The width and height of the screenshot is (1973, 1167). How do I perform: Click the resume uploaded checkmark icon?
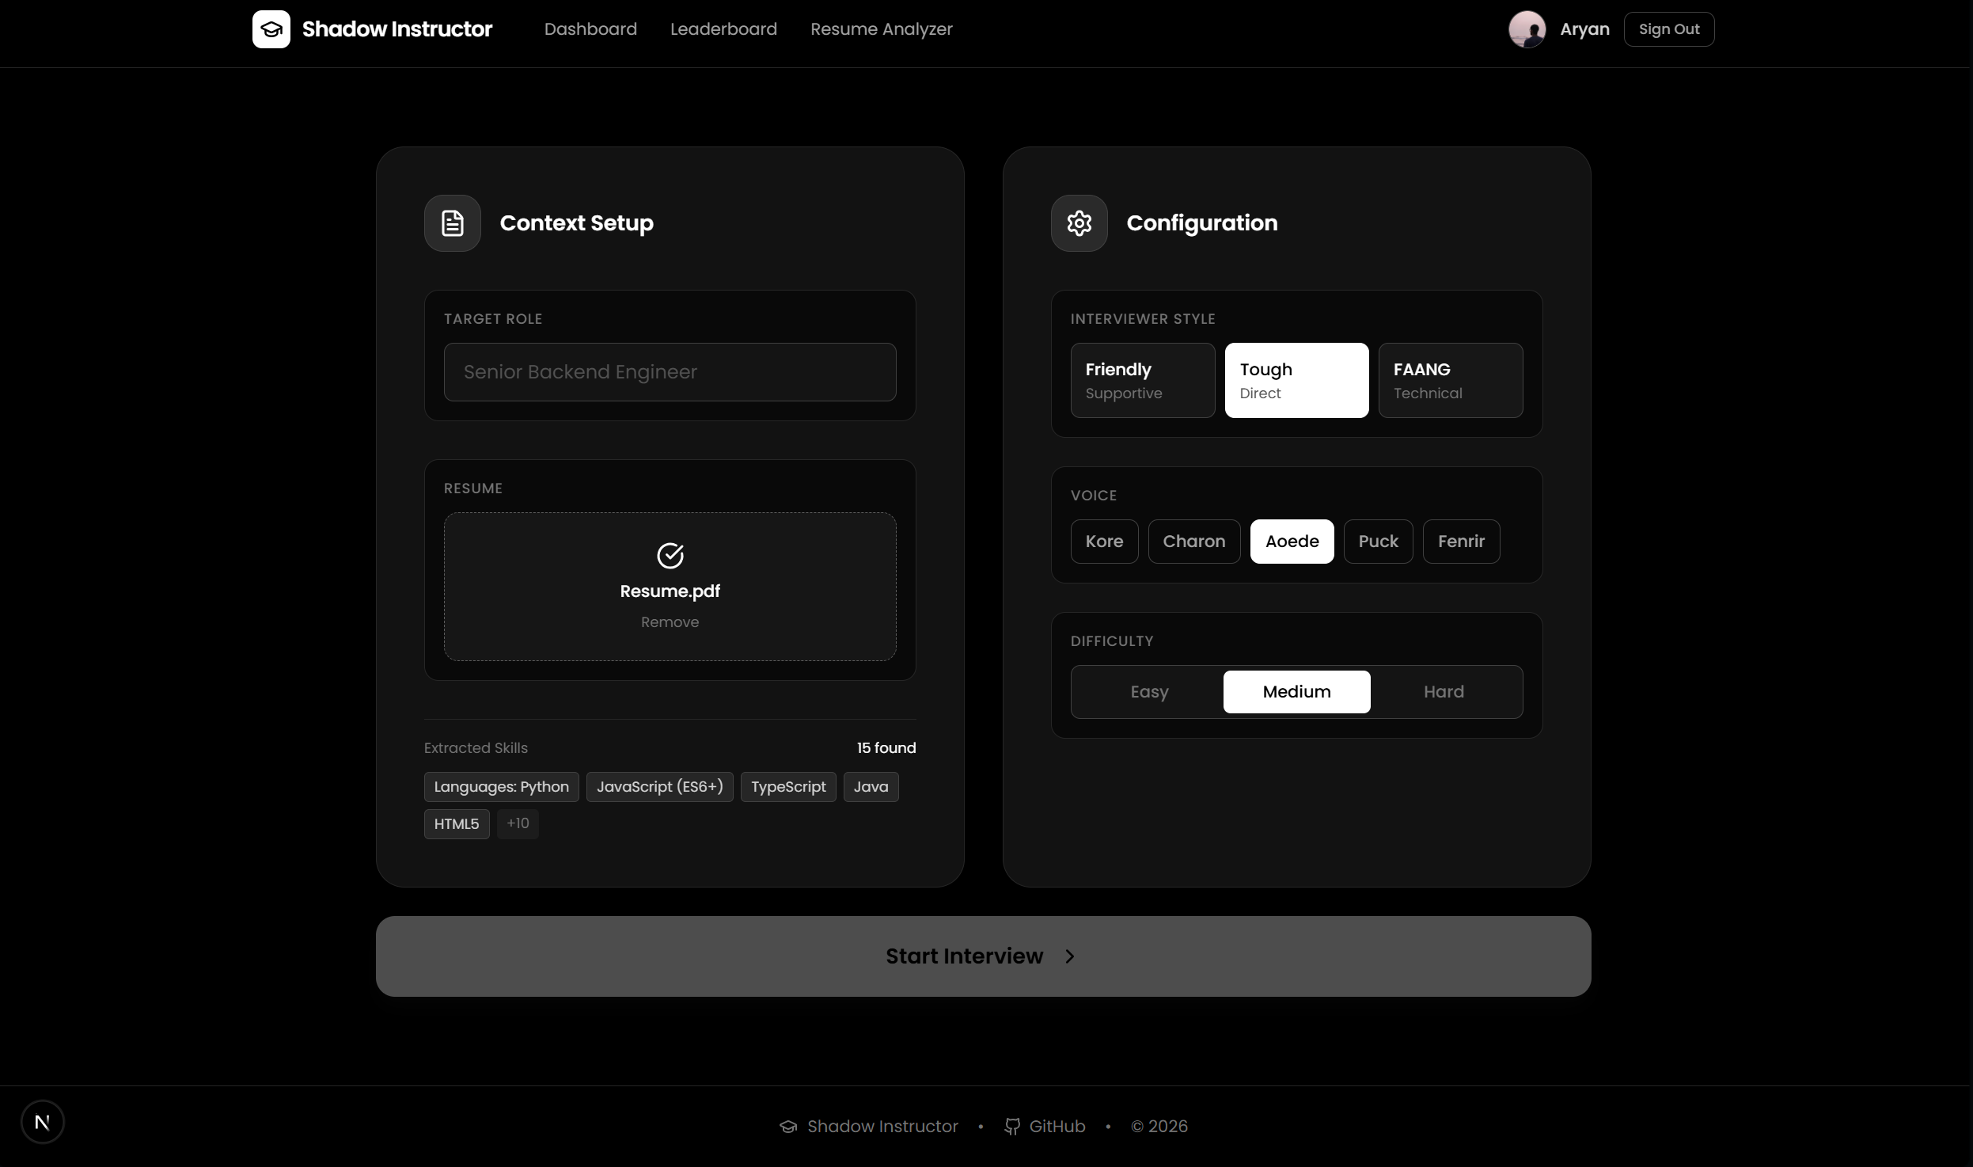pyautogui.click(x=670, y=556)
